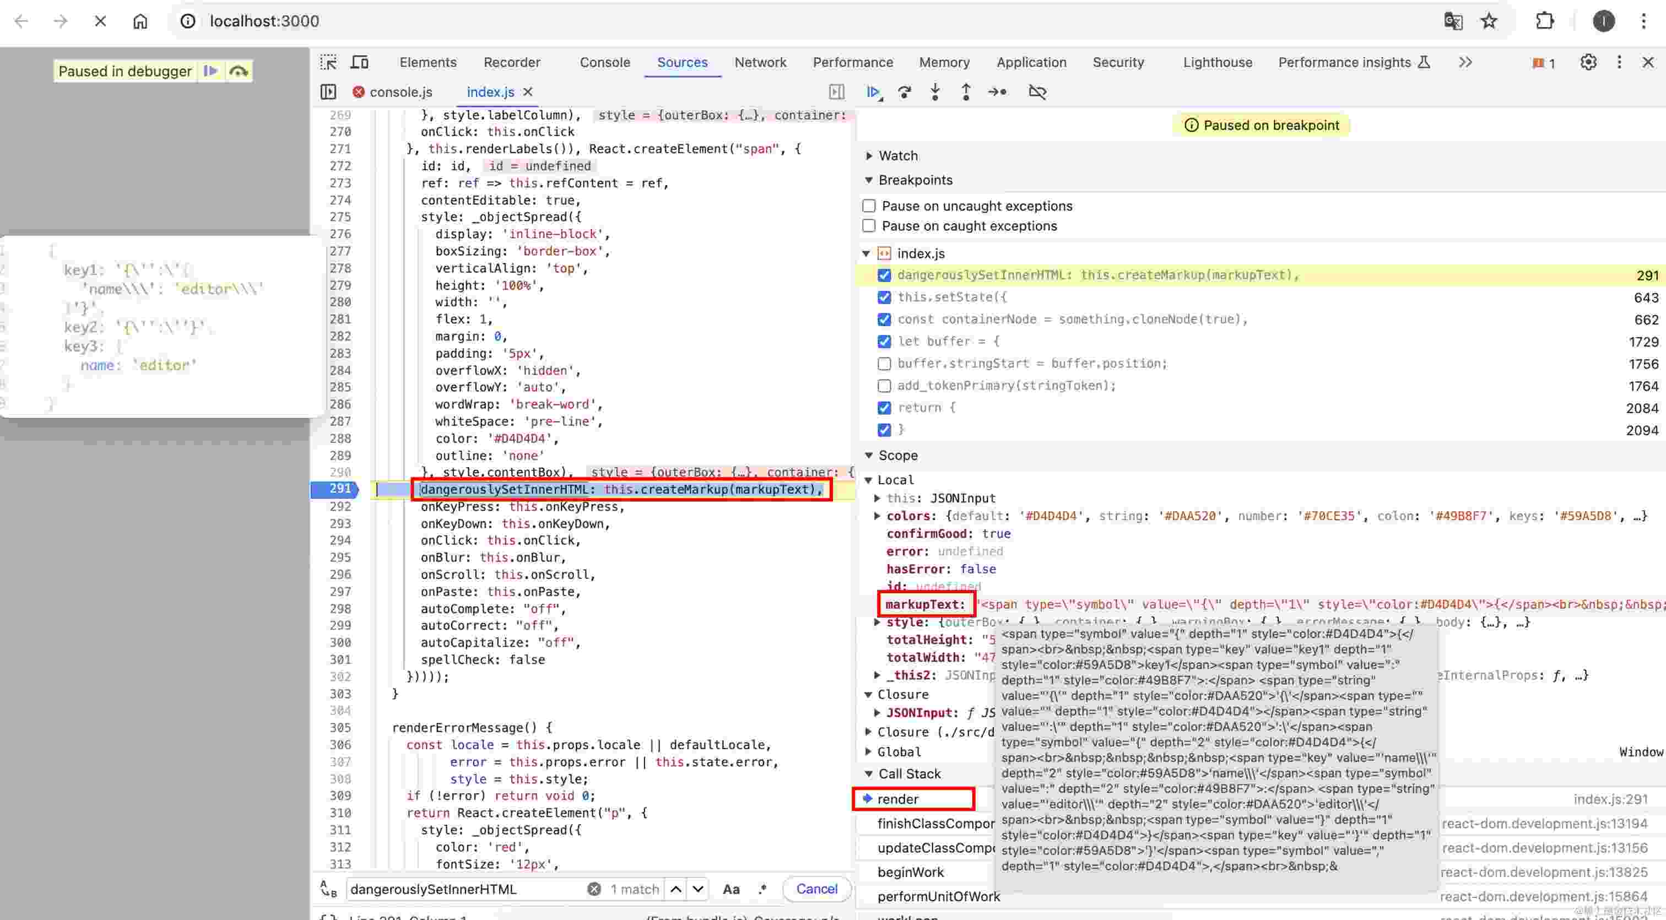This screenshot has height=920, width=1666.
Task: Open the Performance tab
Action: (852, 62)
